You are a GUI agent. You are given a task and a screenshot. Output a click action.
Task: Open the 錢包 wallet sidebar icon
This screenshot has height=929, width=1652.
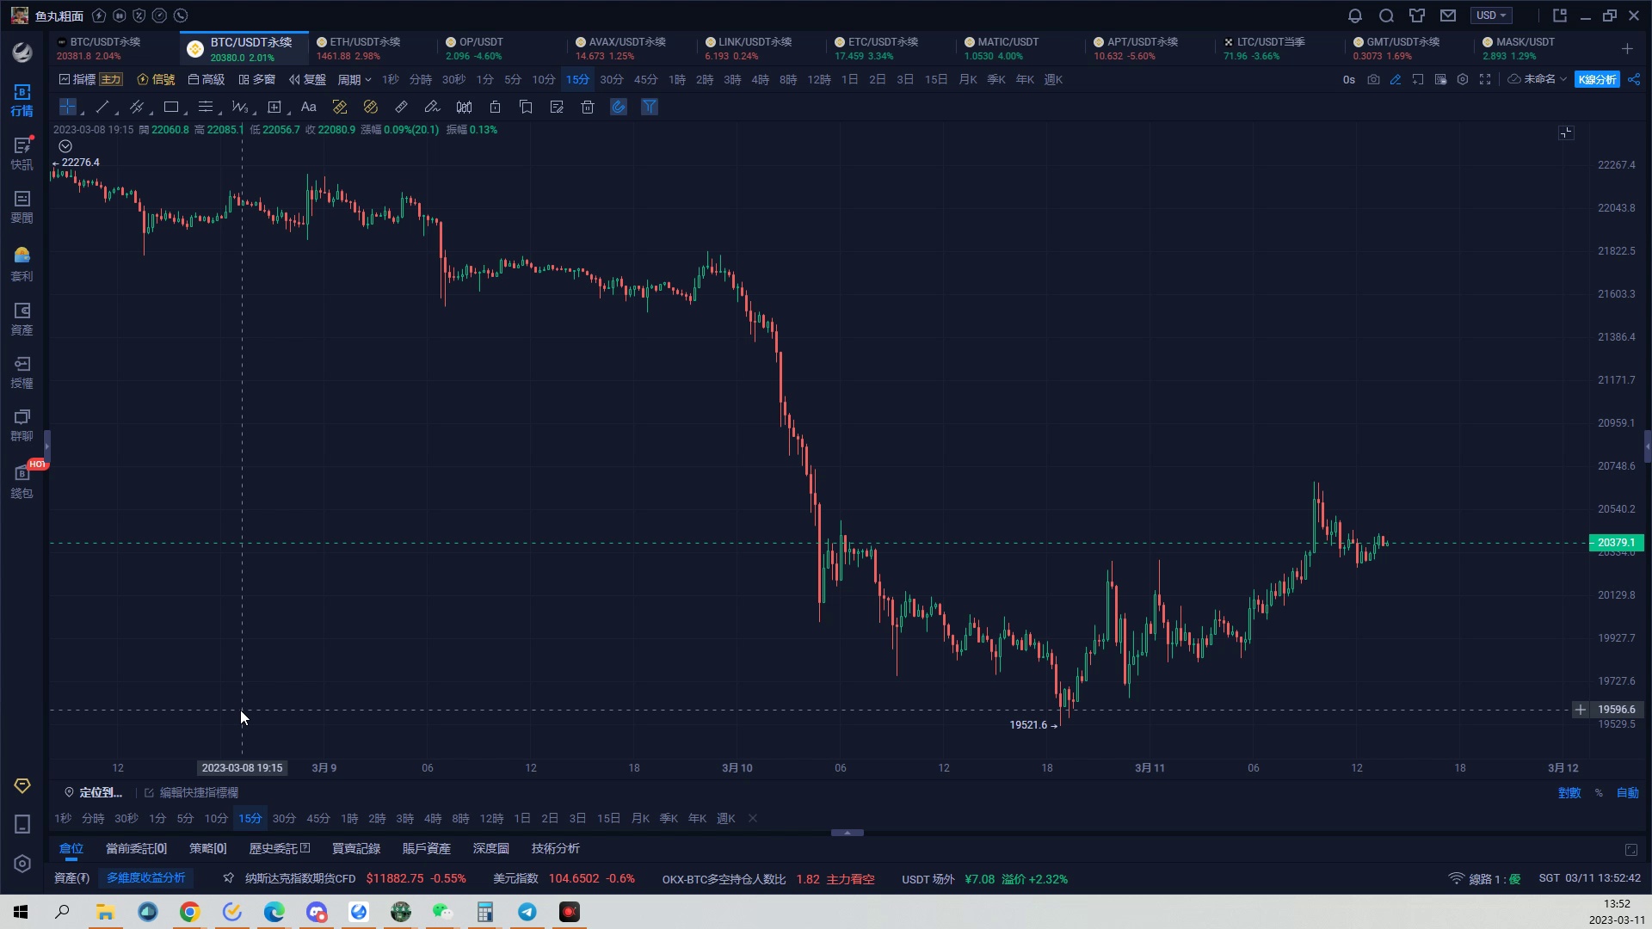22,481
